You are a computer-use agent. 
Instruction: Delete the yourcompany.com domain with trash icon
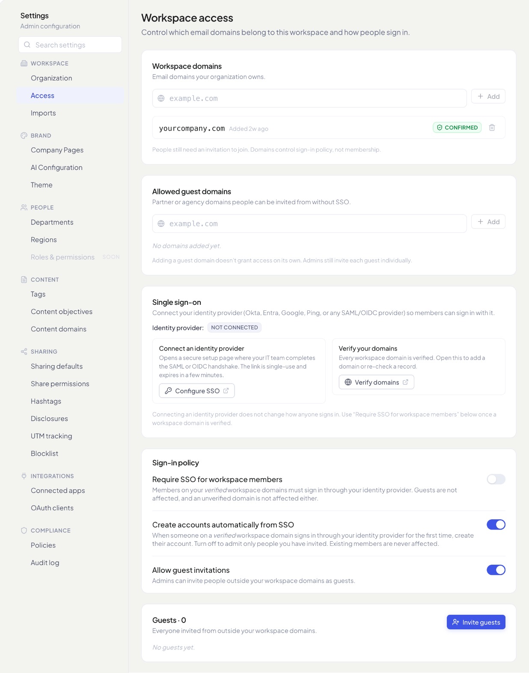click(492, 128)
